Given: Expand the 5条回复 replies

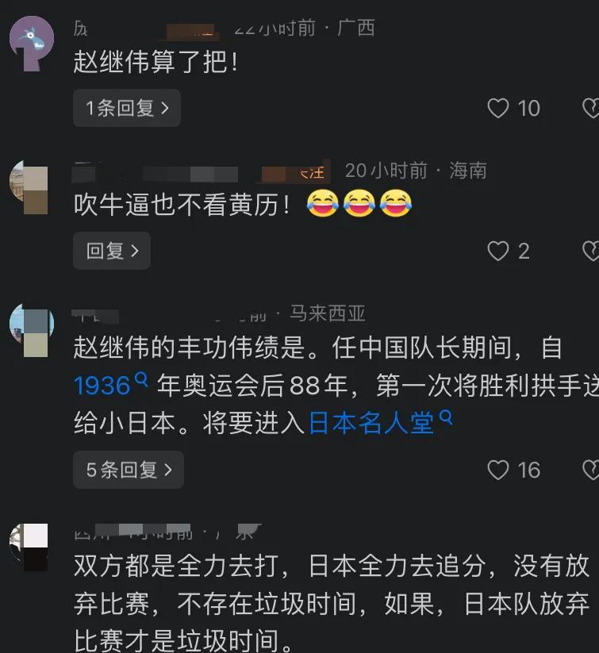Looking at the screenshot, I should (129, 470).
